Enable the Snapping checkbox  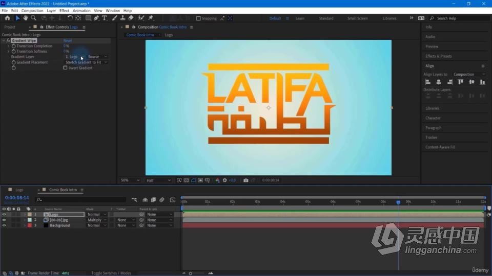pyautogui.click(x=198, y=18)
